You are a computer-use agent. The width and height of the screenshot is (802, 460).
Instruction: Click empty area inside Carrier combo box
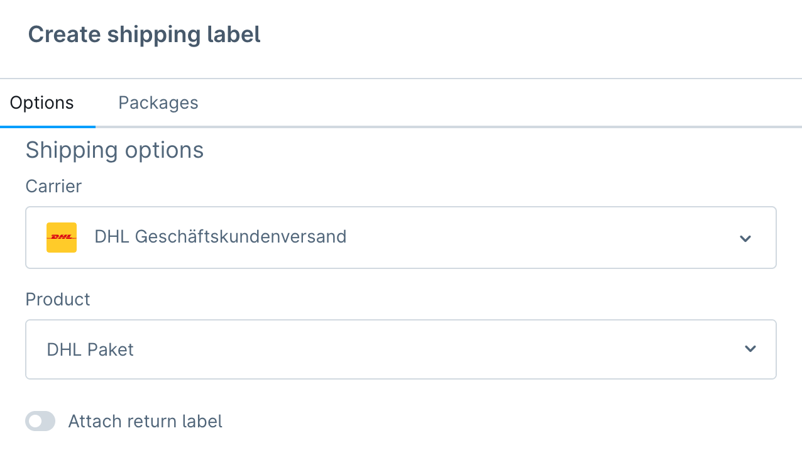coord(541,238)
